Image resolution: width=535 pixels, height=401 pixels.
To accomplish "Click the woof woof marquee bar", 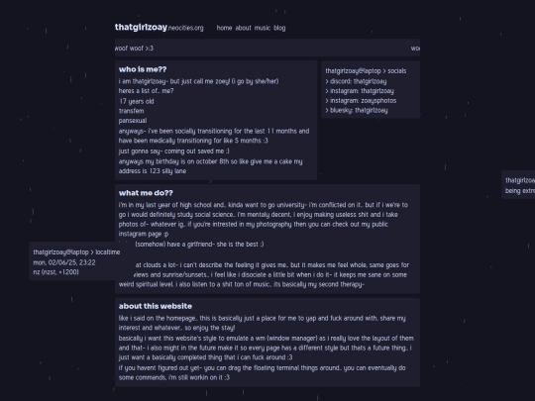I will pyautogui.click(x=267, y=49).
